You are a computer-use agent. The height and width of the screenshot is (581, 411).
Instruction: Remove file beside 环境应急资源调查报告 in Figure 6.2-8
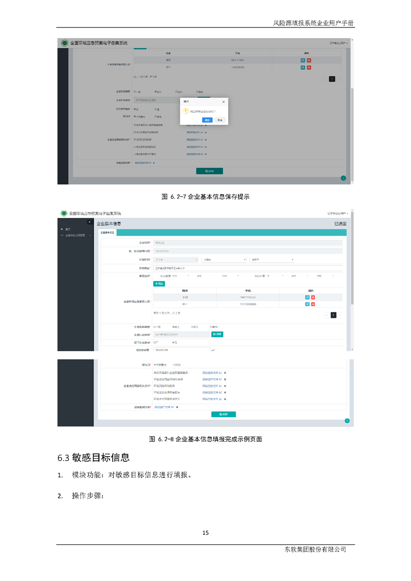point(225,393)
